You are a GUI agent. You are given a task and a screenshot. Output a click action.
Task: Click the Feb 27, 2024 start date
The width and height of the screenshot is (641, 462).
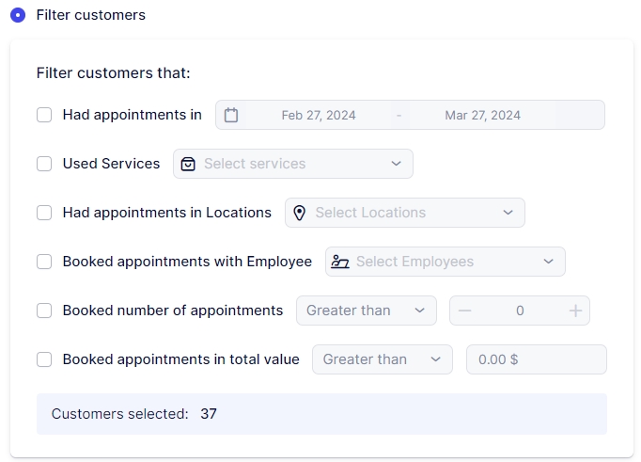click(x=319, y=115)
